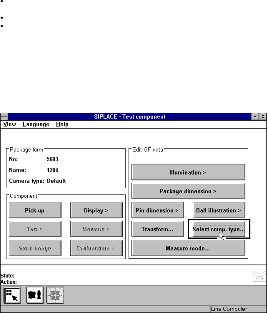Click the No: label
Image resolution: width=267 pixels, height=313 pixels.
[13, 159]
